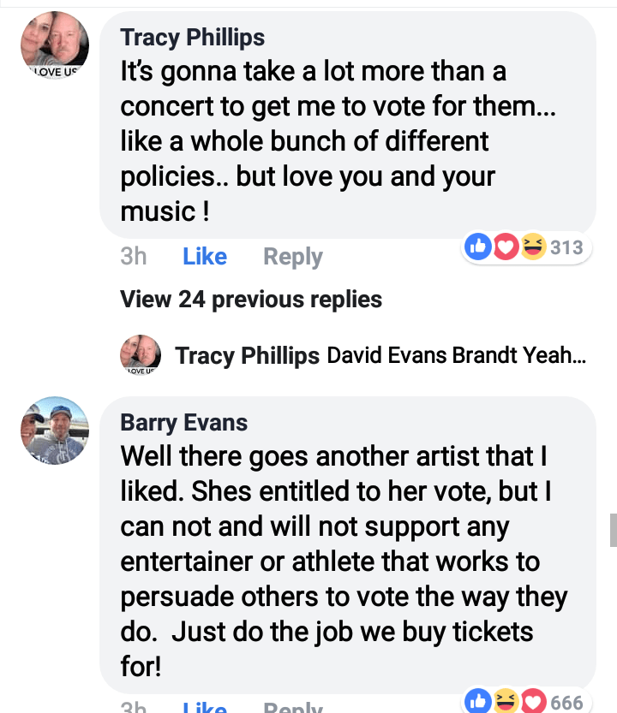This screenshot has width=617, height=713.
Task: Open the 313 reactions count list
Action: pyautogui.click(x=566, y=247)
